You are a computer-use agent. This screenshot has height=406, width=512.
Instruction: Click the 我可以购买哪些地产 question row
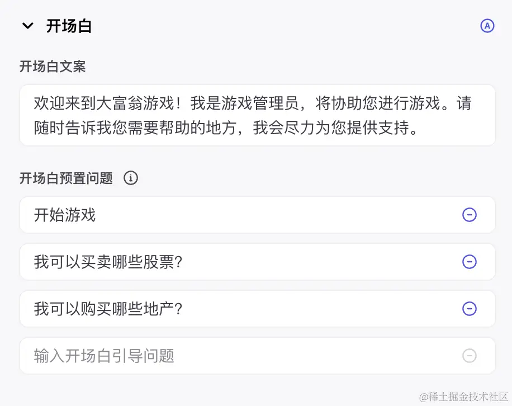coord(224,309)
